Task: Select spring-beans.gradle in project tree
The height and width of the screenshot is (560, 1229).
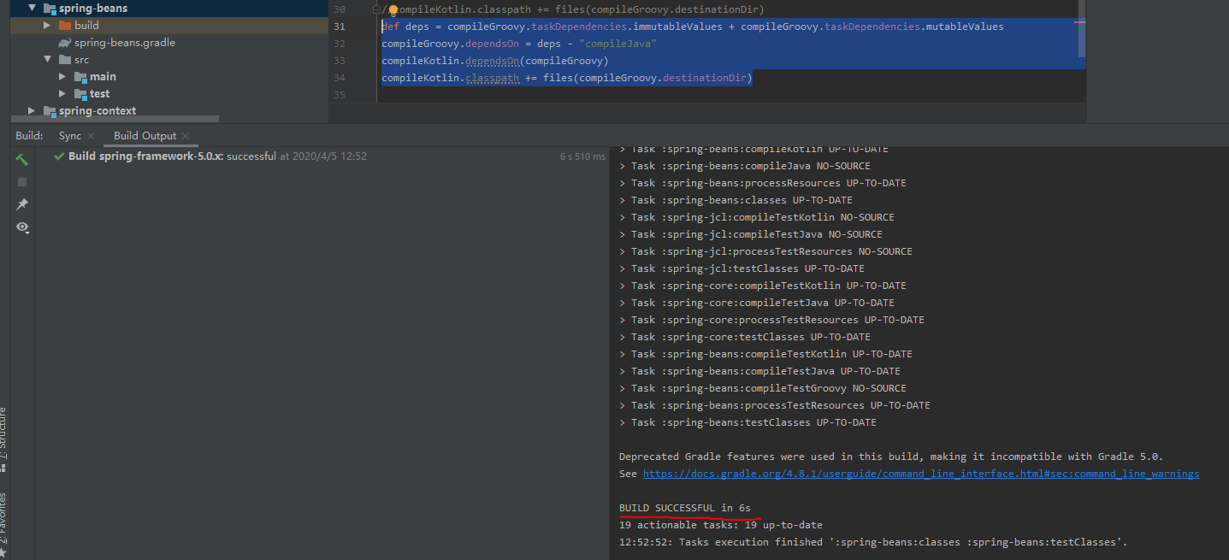Action: [x=125, y=43]
